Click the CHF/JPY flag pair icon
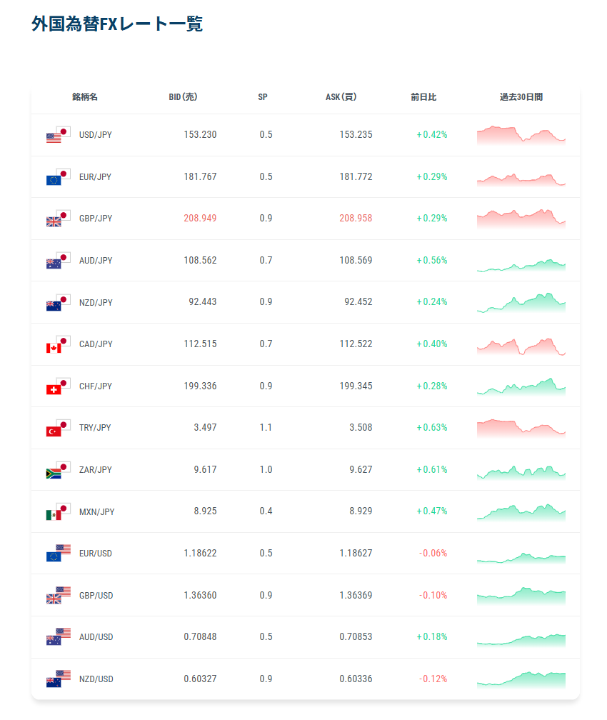Screen dimensions: 607x720 click(x=58, y=386)
